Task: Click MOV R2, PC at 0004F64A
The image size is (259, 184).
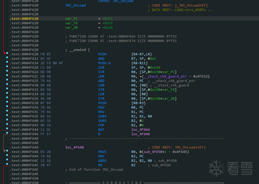Action: click(x=121, y=156)
